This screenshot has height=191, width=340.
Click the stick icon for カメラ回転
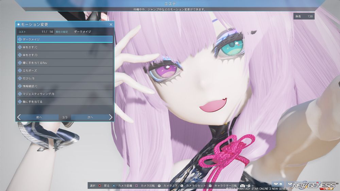159,186
